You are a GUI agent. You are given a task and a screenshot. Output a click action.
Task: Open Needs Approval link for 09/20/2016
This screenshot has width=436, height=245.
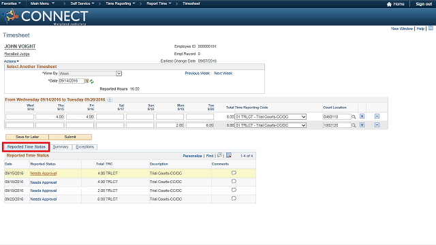pos(44,199)
